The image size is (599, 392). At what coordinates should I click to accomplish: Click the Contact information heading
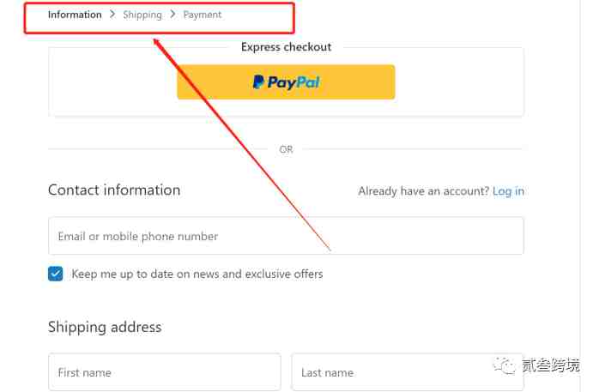pos(114,190)
